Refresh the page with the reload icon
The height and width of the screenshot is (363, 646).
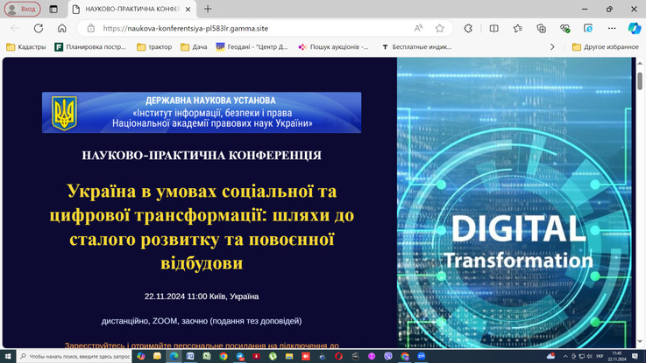[39, 28]
